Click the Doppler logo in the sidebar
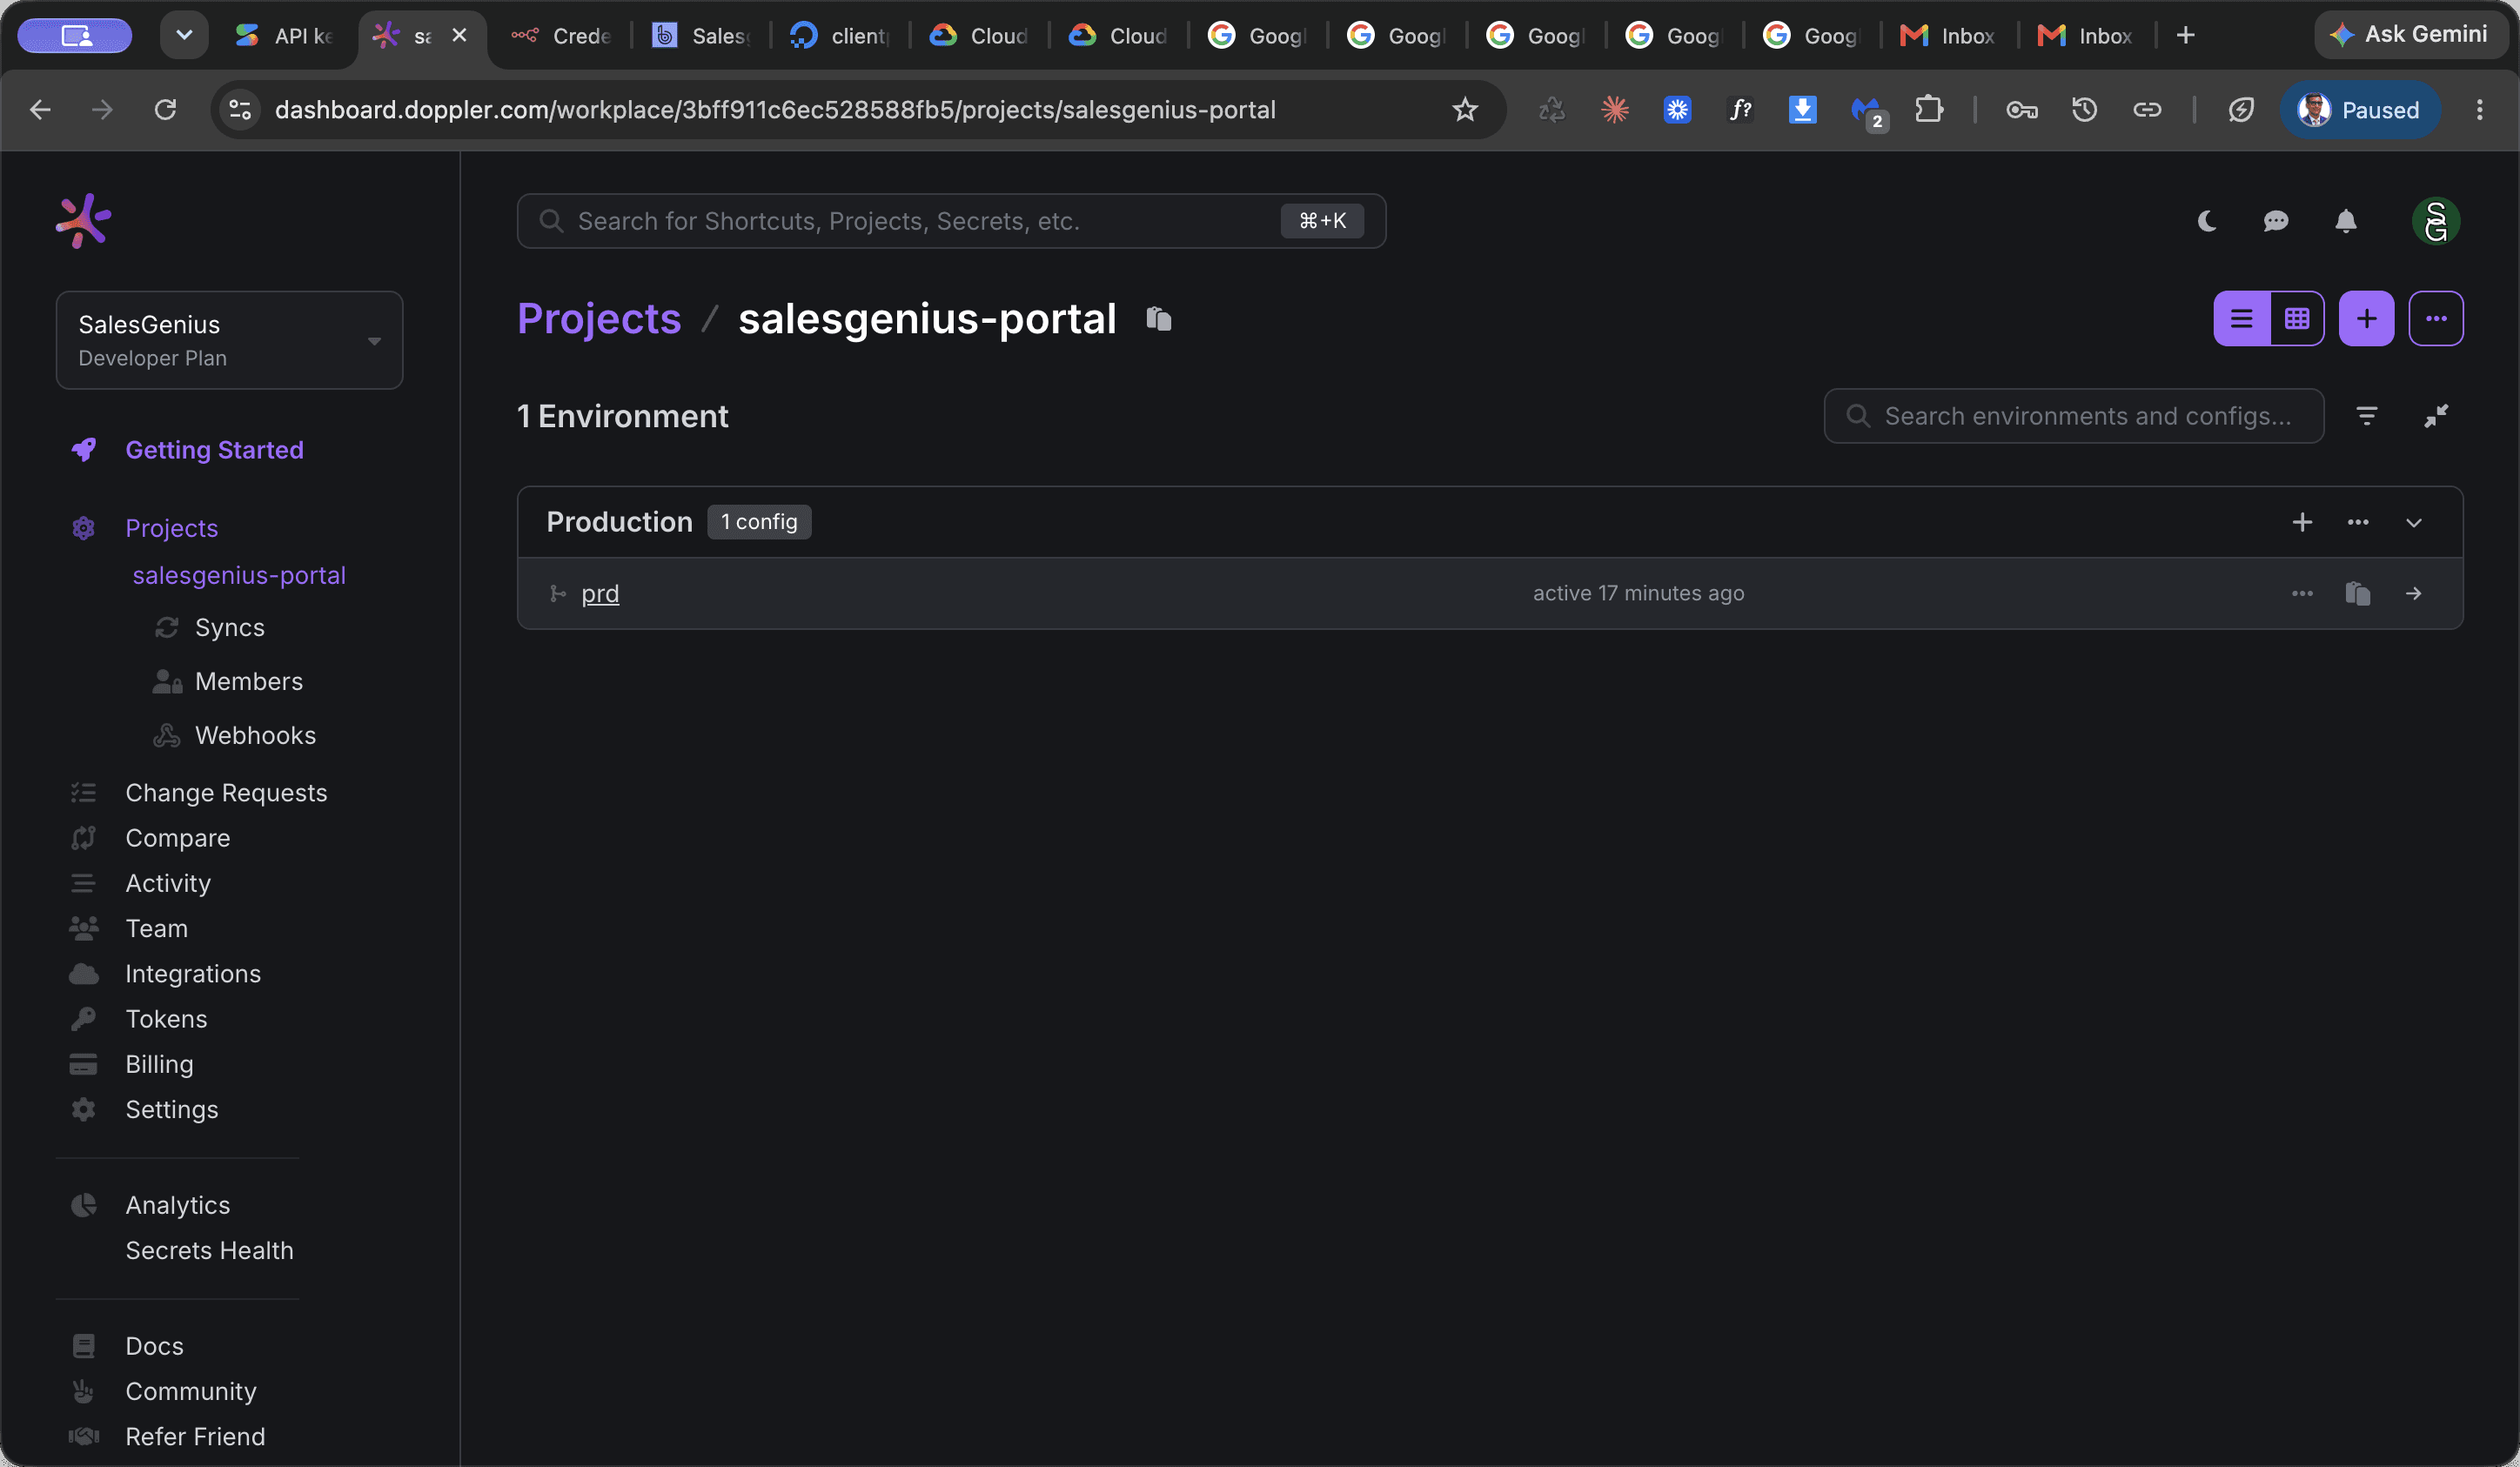This screenshot has width=2520, height=1467. tap(83, 221)
